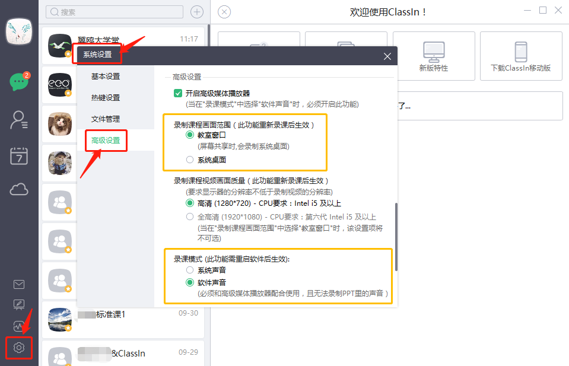Open the mail envelope icon

tap(19, 284)
